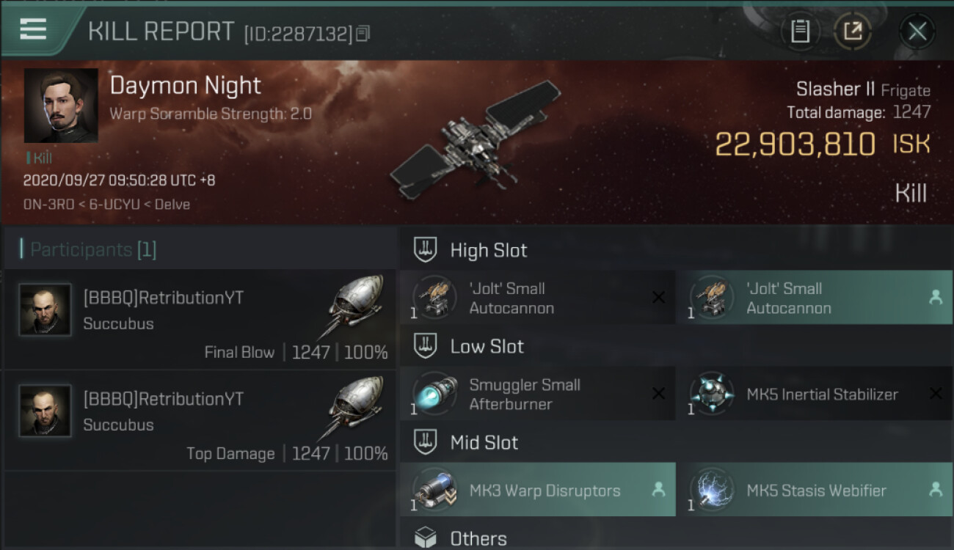Screen dimensions: 954x550
Task: Select the Top Damage participant entry
Action: click(x=200, y=421)
